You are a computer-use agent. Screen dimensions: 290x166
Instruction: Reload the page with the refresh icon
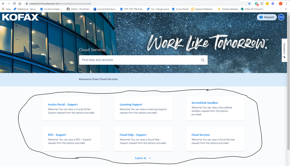(14, 3)
